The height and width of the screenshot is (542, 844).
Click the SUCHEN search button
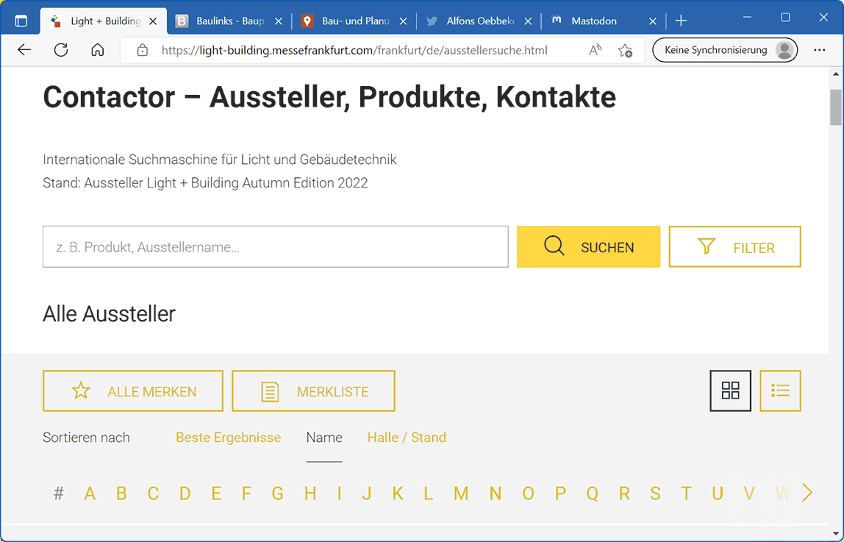pyautogui.click(x=588, y=247)
